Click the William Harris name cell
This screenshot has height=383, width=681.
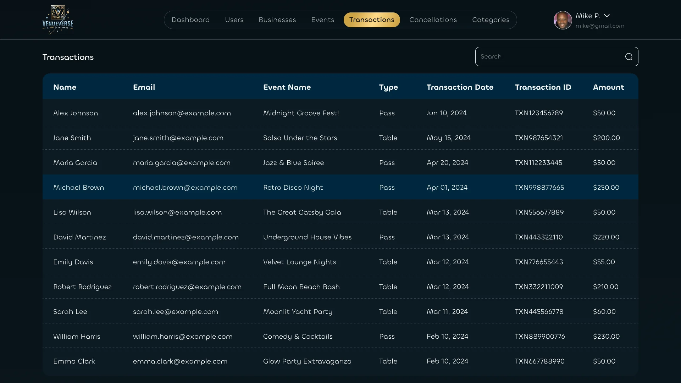point(77,337)
